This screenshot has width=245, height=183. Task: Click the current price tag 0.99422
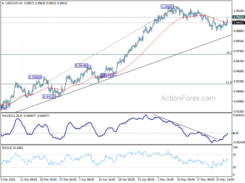tap(238, 23)
